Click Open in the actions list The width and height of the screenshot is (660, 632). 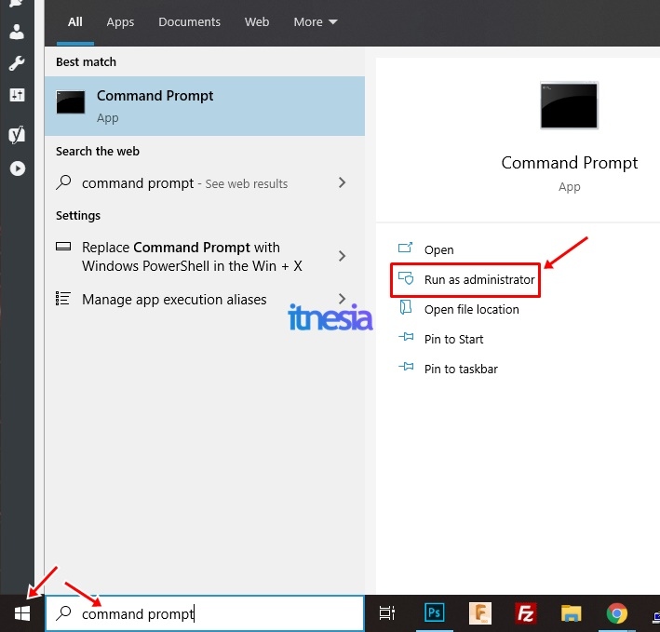(x=439, y=250)
